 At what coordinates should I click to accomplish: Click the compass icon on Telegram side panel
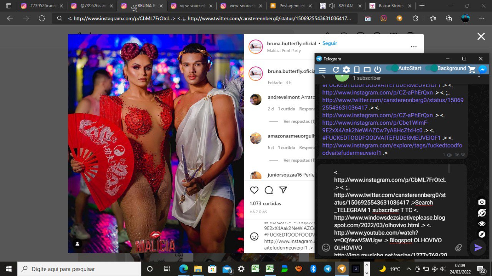482,234
